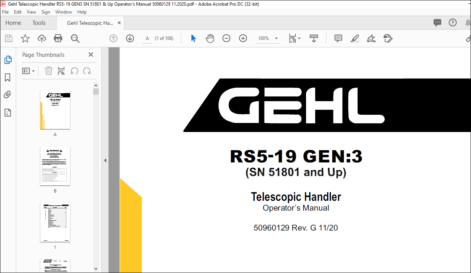471x273 pixels.
Task: Click the thumbnails scrollbar up arrow
Action: [x=96, y=85]
